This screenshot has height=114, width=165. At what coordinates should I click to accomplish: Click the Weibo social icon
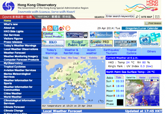point(61,28)
